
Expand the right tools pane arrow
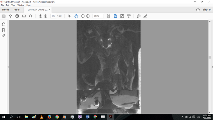pyautogui.click(x=212, y=67)
